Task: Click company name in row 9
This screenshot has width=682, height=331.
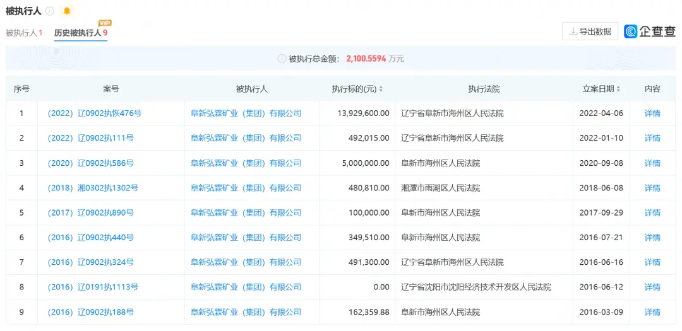Action: [246, 312]
